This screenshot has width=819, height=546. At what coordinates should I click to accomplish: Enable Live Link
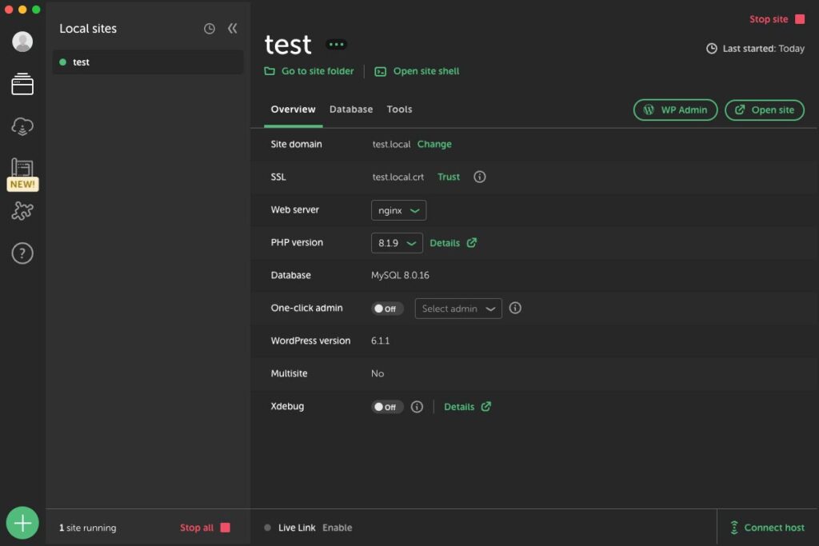click(x=338, y=528)
